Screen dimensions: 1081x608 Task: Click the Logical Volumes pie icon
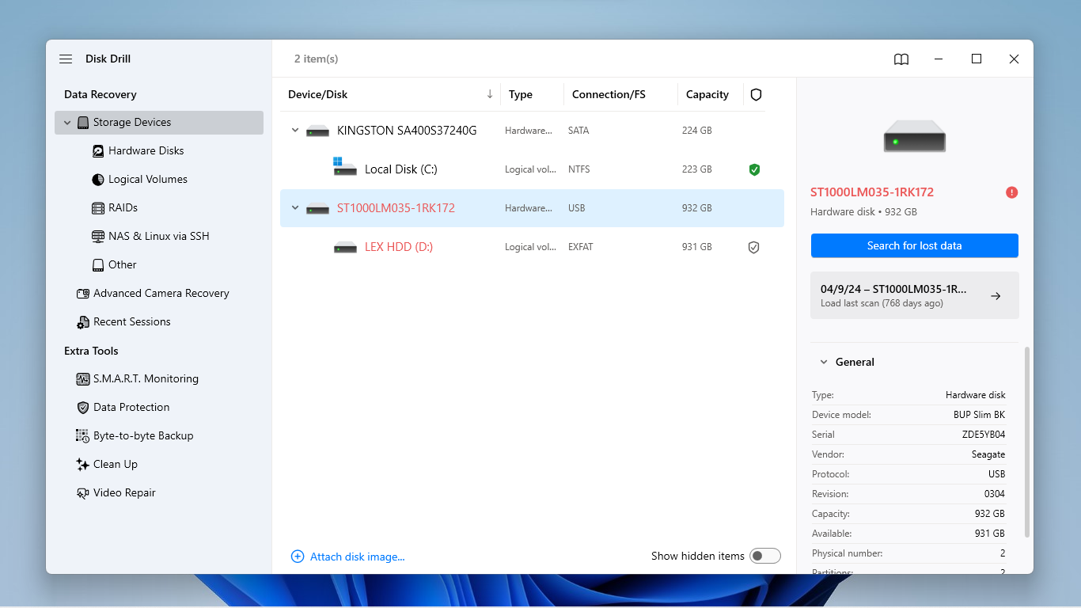pos(98,180)
